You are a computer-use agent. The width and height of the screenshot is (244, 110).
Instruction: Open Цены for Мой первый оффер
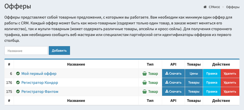pos(194,74)
